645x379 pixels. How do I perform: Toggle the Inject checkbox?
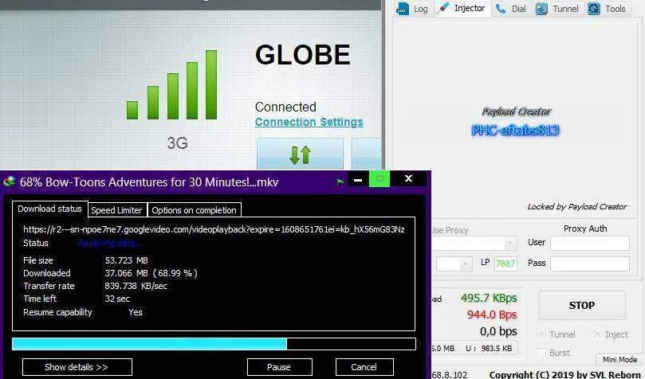pyautogui.click(x=597, y=334)
